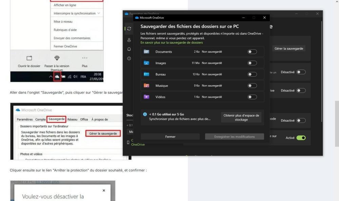Image resolution: width=339 pixels, height=201 pixels.
Task: Click the battery icon in taskbar image
Action: [x=63, y=77]
